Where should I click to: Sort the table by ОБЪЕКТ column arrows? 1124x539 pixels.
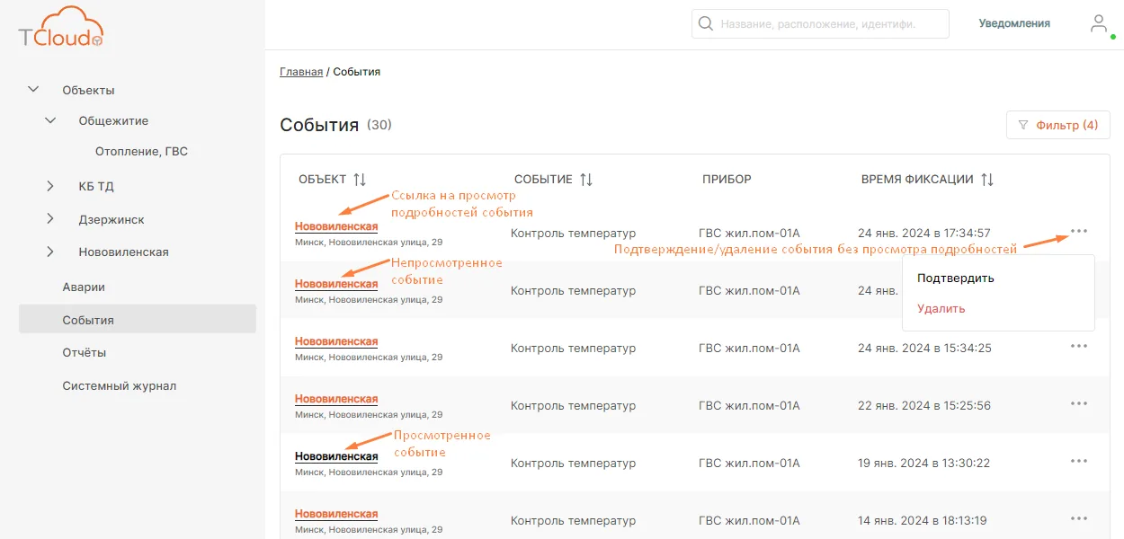360,180
